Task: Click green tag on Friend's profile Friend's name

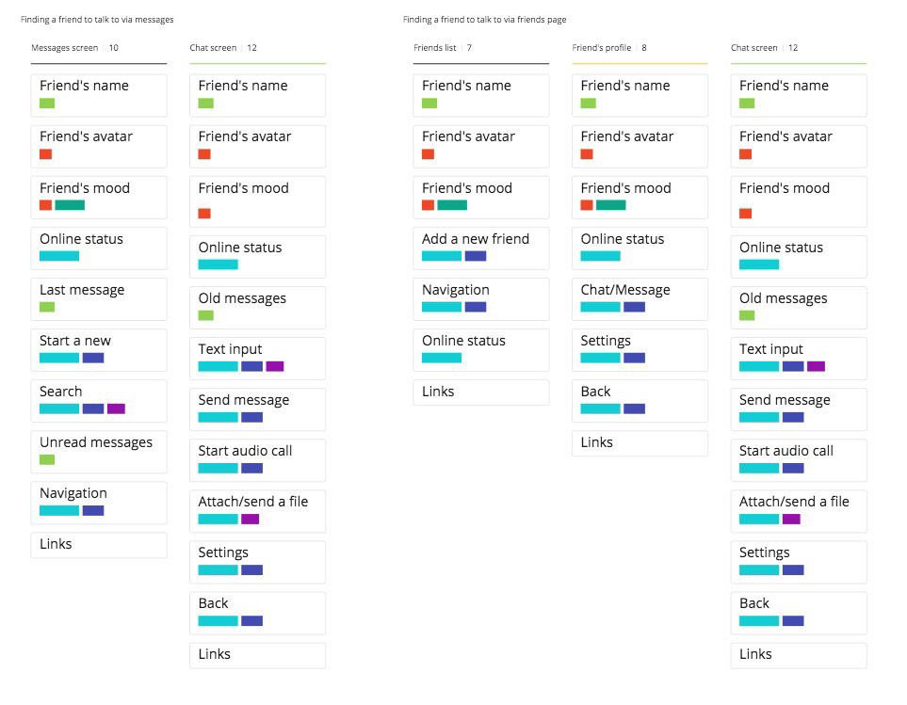Action: 589,104
